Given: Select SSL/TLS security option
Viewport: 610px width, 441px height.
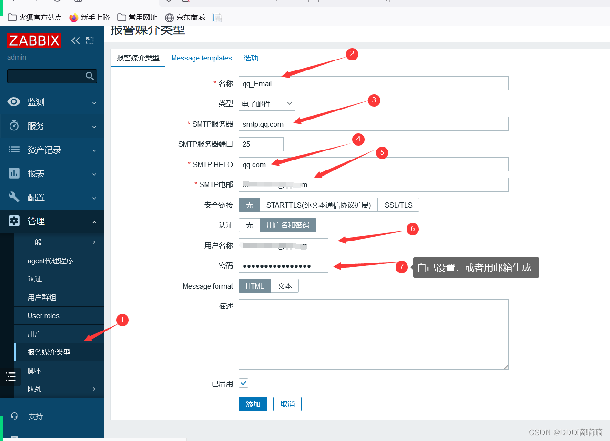Looking at the screenshot, I should tap(398, 205).
